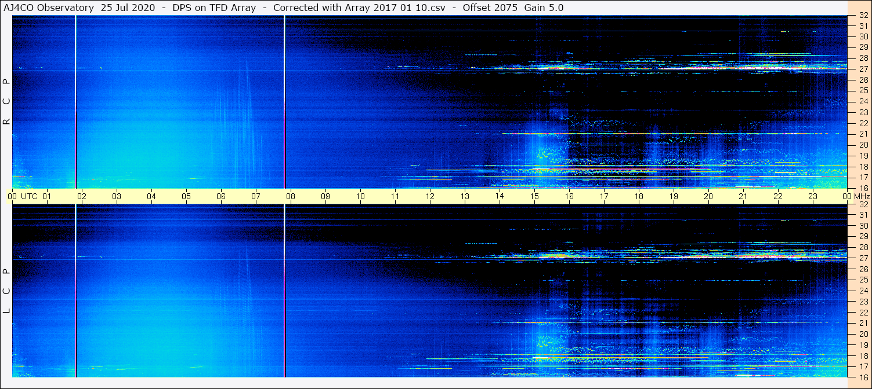Select 29 MHz label on LCP frequency scale
Screen dimensions: 872x389
click(x=863, y=236)
